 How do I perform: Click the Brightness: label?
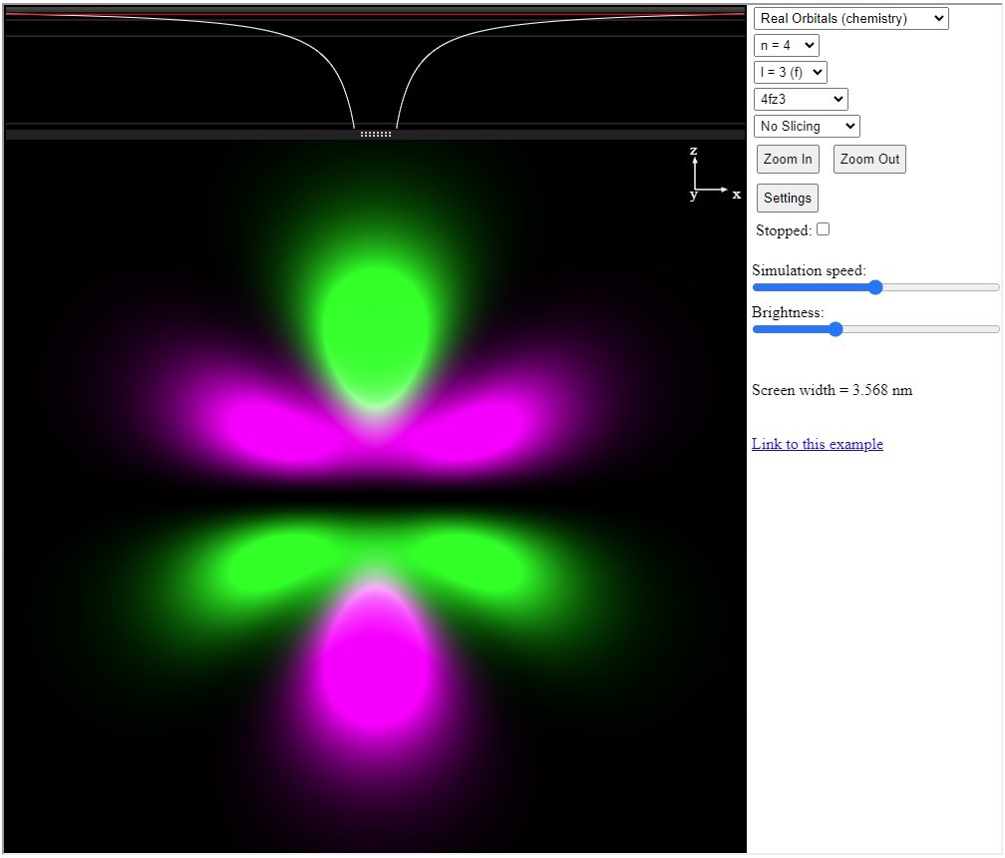coord(788,312)
